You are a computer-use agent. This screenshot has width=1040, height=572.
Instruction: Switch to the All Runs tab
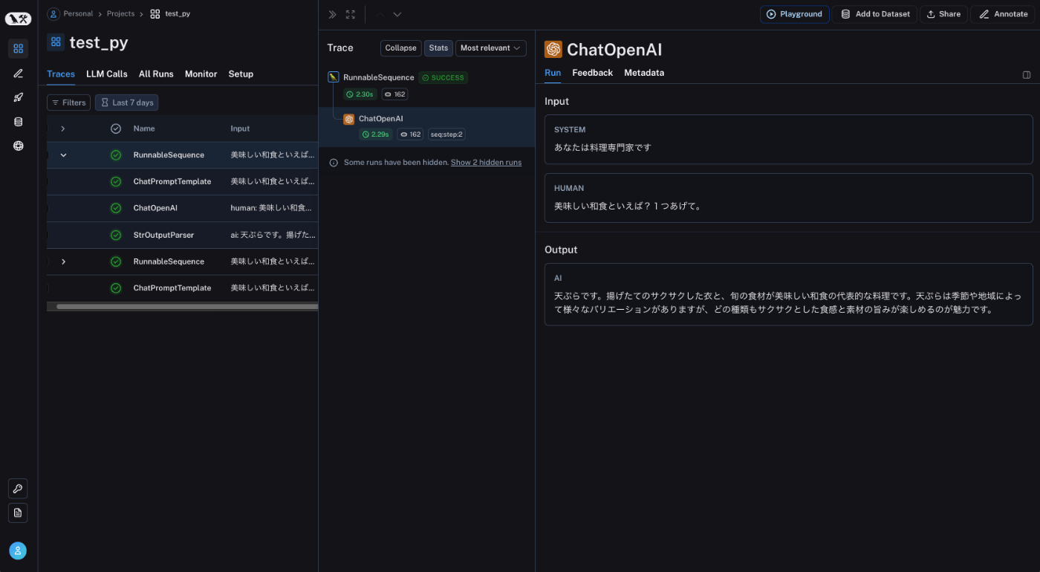156,74
